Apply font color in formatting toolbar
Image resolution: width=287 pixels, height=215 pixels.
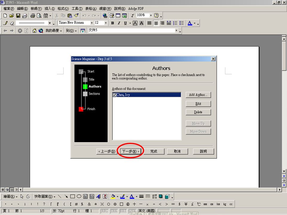pos(190,23)
